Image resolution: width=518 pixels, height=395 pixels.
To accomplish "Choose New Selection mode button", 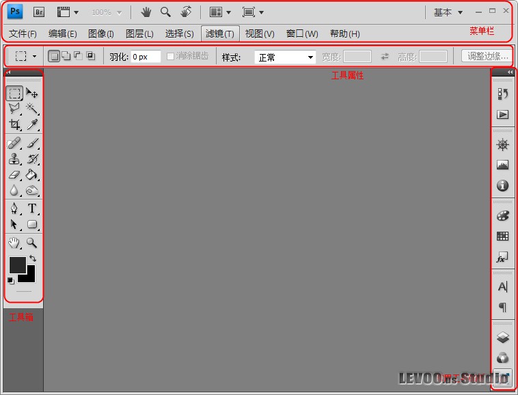I will [x=55, y=57].
